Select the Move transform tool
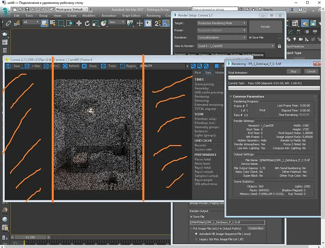325x248 pixels. [x=79, y=23]
